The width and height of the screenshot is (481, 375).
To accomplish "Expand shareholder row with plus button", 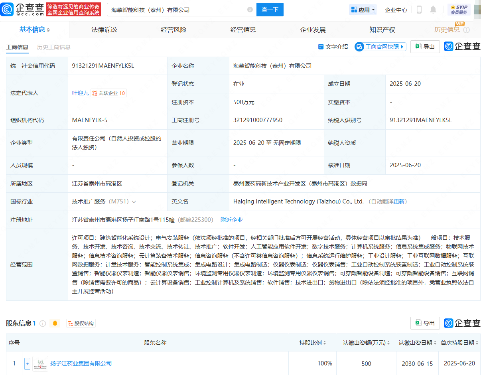I will pos(27,363).
